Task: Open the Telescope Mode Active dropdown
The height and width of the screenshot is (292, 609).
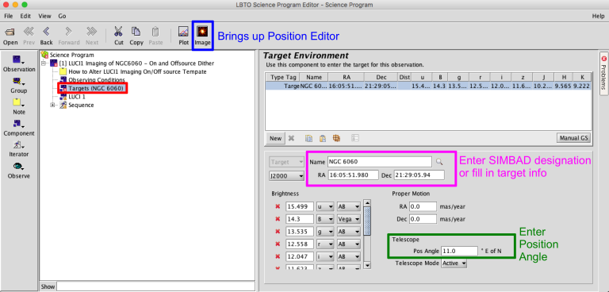Action: [x=454, y=263]
